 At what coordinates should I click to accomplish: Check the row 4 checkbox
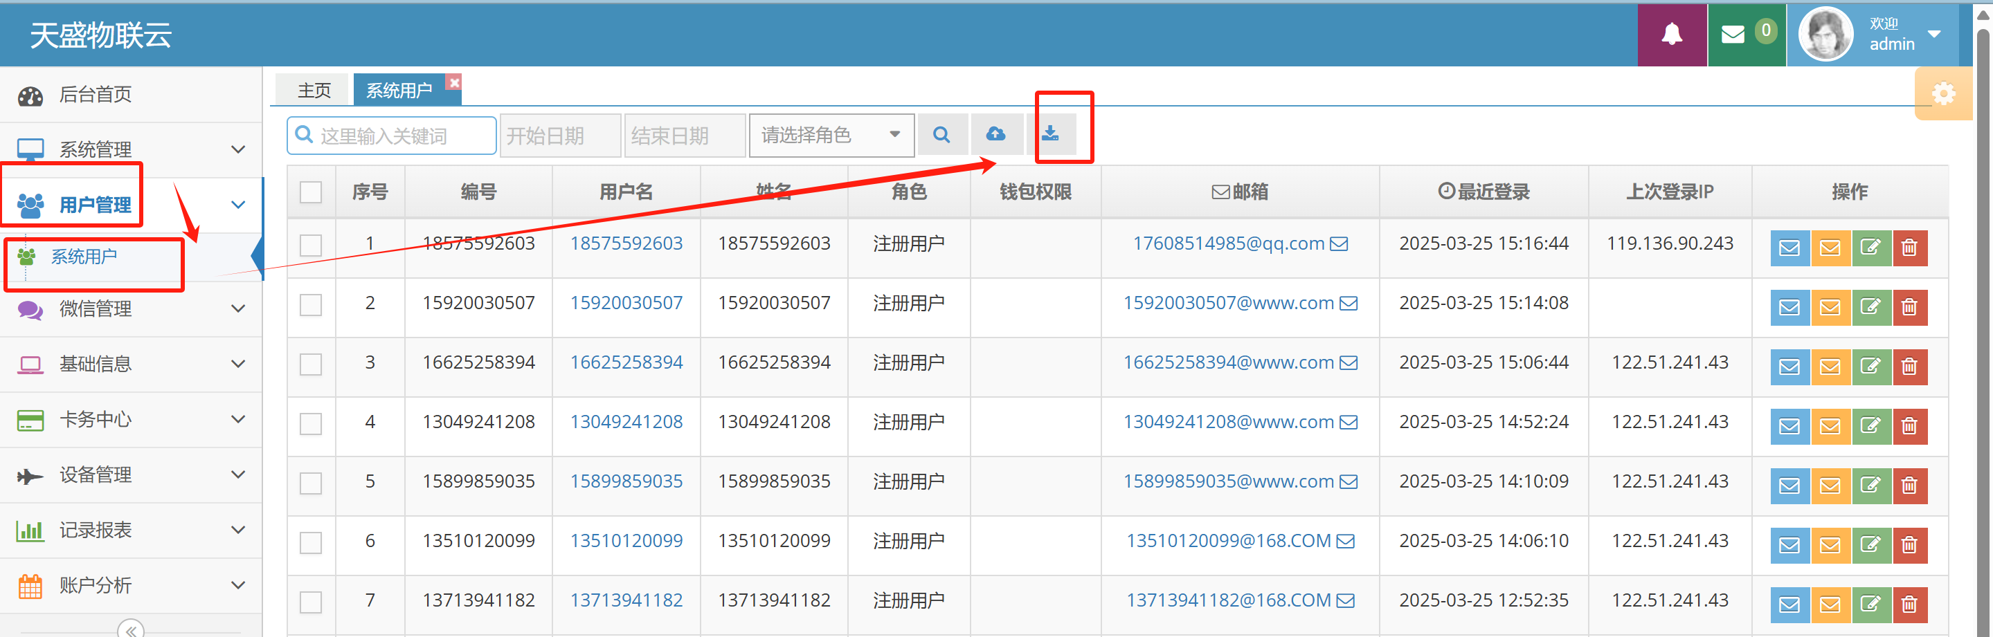tap(310, 425)
